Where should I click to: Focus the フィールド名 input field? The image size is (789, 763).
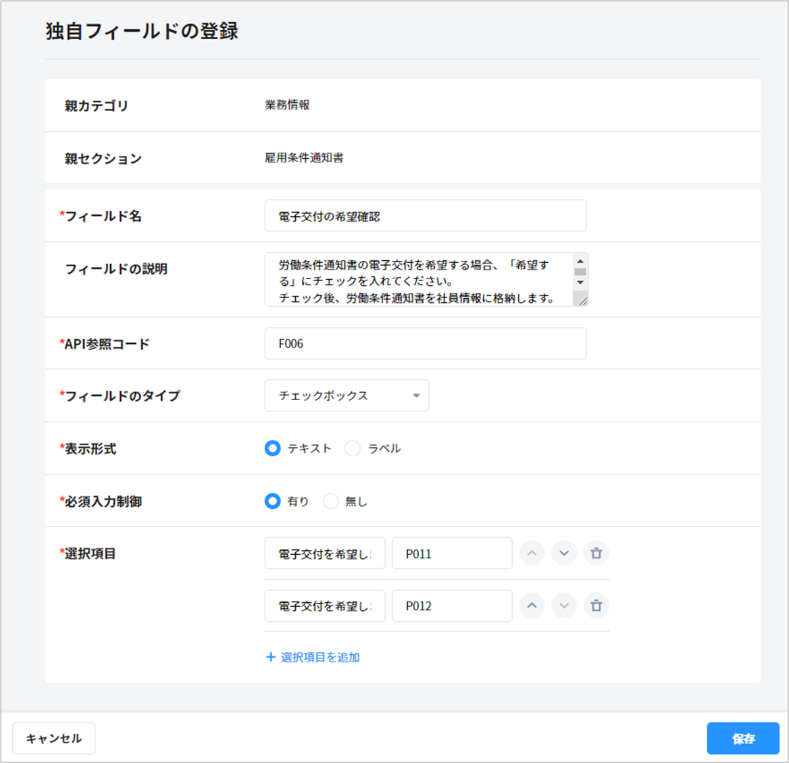(x=426, y=216)
